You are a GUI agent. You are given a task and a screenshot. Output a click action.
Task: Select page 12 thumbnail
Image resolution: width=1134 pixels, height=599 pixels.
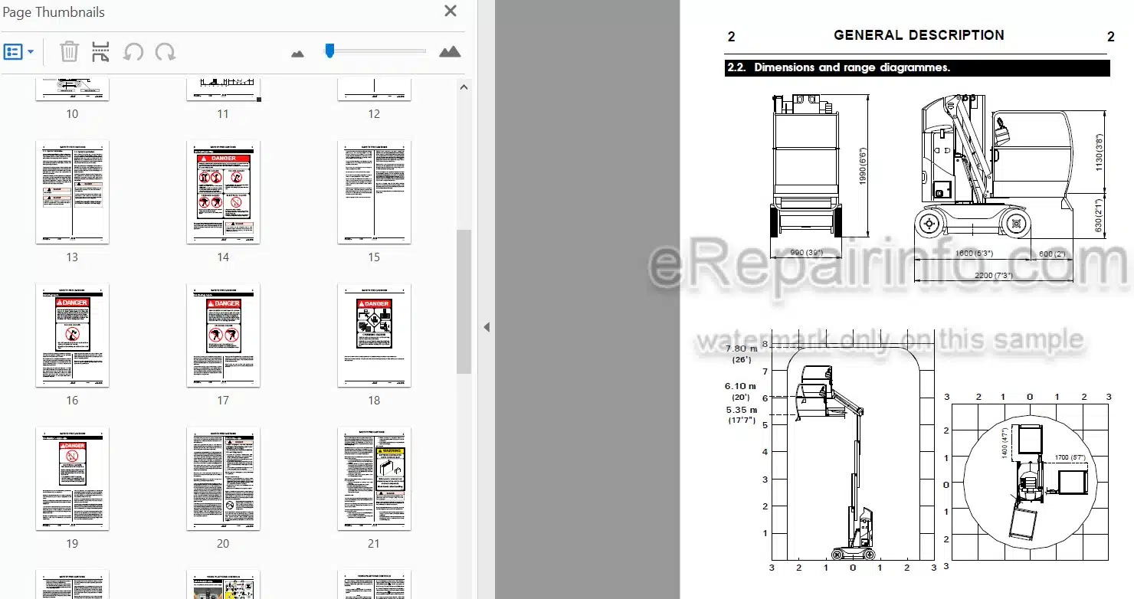point(374,88)
